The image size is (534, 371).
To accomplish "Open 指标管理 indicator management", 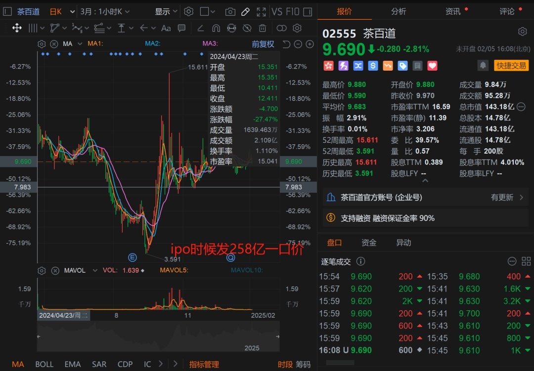I will [x=204, y=364].
